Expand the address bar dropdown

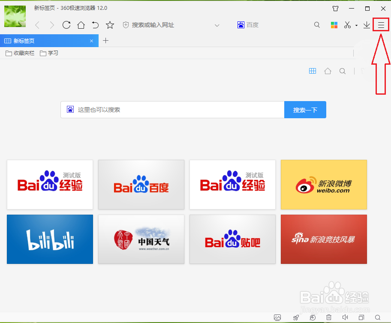(x=217, y=25)
